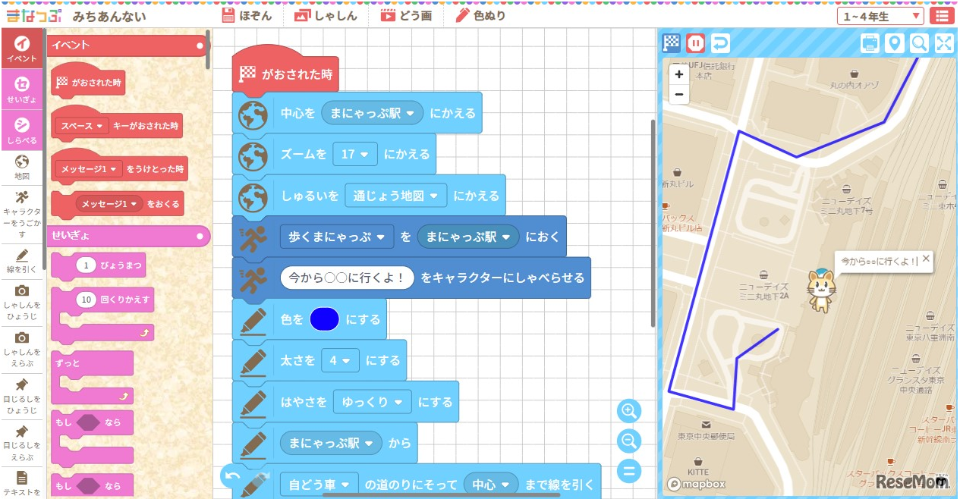The height and width of the screenshot is (499, 960).
Task: Open the map search magnifier icon
Action: click(919, 43)
